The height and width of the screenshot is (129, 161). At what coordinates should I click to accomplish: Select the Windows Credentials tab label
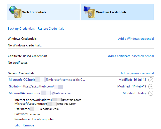click(111, 12)
